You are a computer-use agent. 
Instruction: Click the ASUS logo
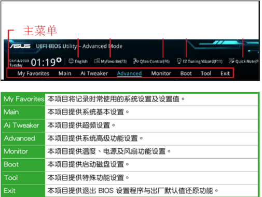click(20, 46)
